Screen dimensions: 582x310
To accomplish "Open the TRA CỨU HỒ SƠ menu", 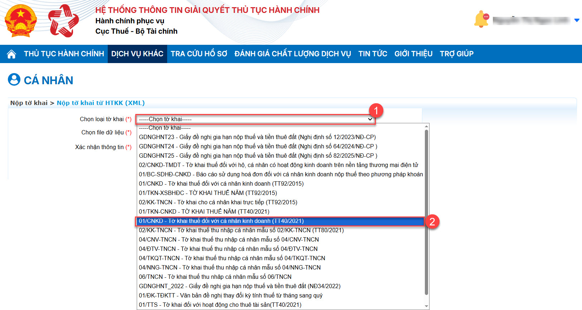I will click(199, 54).
